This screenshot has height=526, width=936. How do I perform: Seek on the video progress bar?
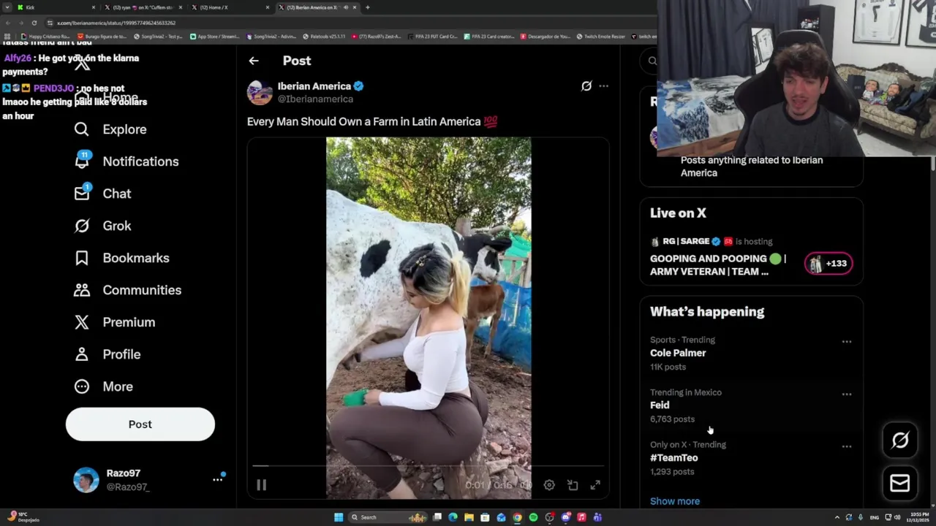pos(428,465)
